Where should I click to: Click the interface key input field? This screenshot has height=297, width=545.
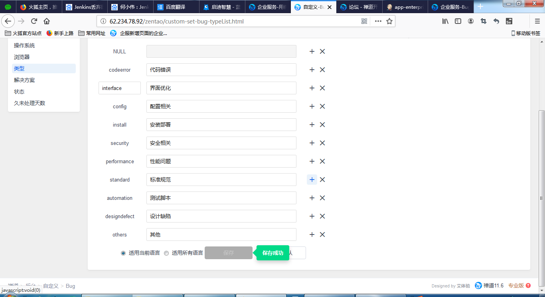[120, 88]
